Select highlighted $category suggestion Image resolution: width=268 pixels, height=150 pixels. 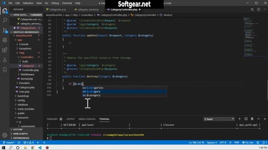pyautogui.click(x=124, y=92)
